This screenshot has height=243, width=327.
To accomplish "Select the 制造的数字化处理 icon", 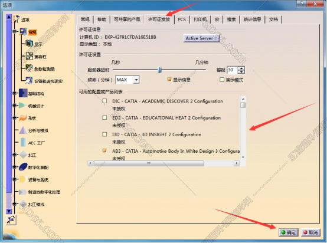I will click(22, 192).
